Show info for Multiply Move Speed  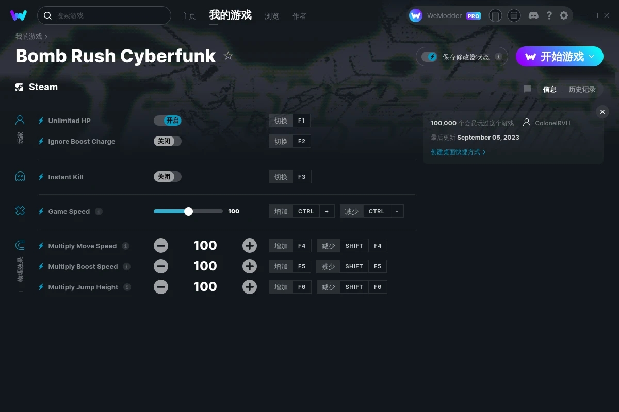(125, 246)
